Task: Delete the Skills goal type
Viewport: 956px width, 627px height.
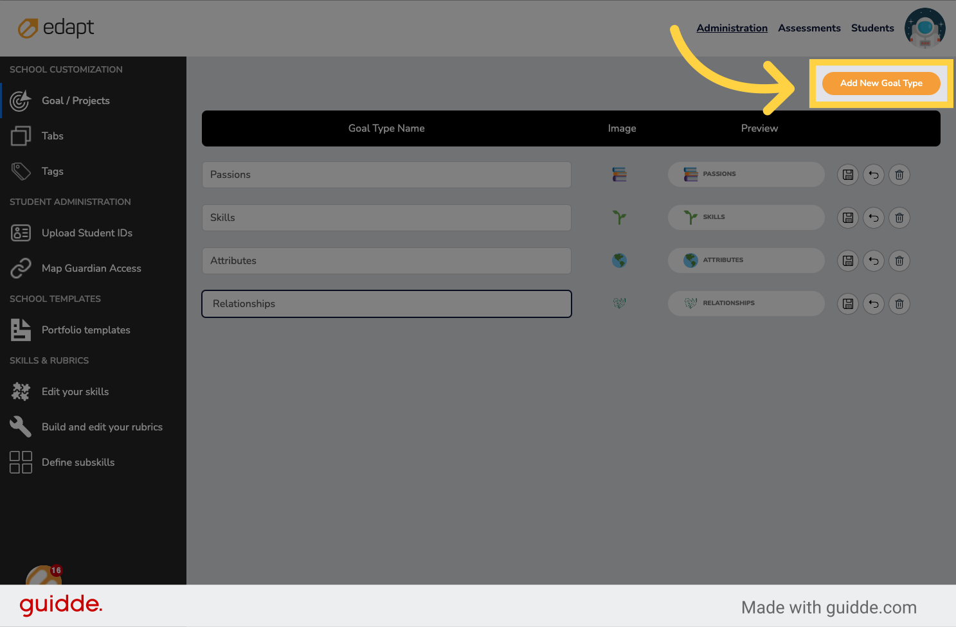Action: pos(899,218)
